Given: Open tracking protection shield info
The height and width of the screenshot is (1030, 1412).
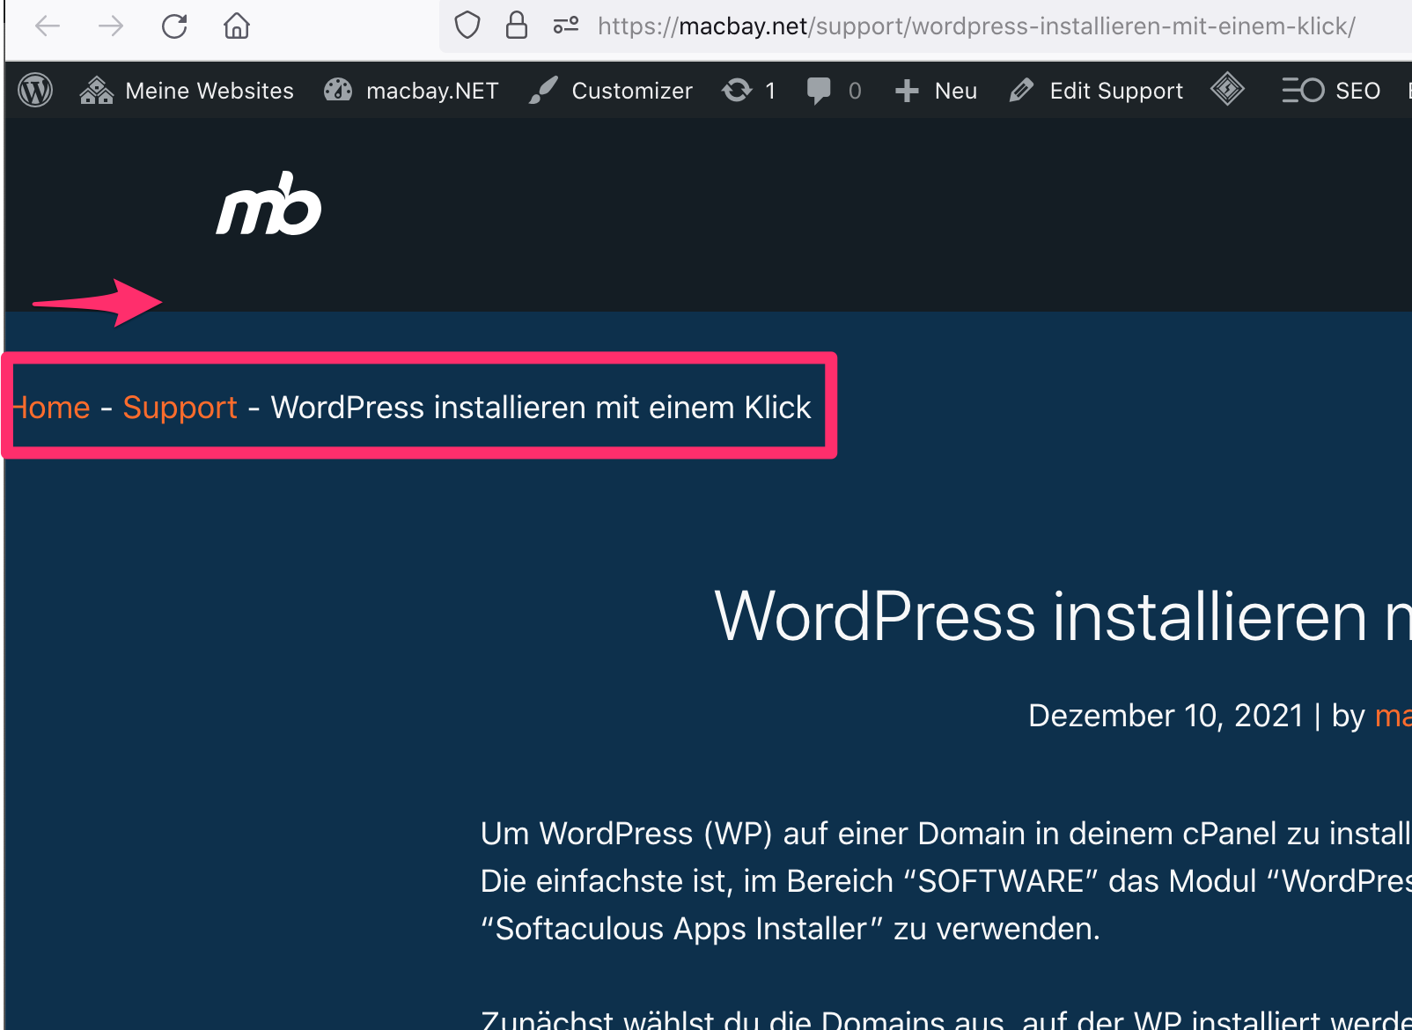Looking at the screenshot, I should coord(467,26).
